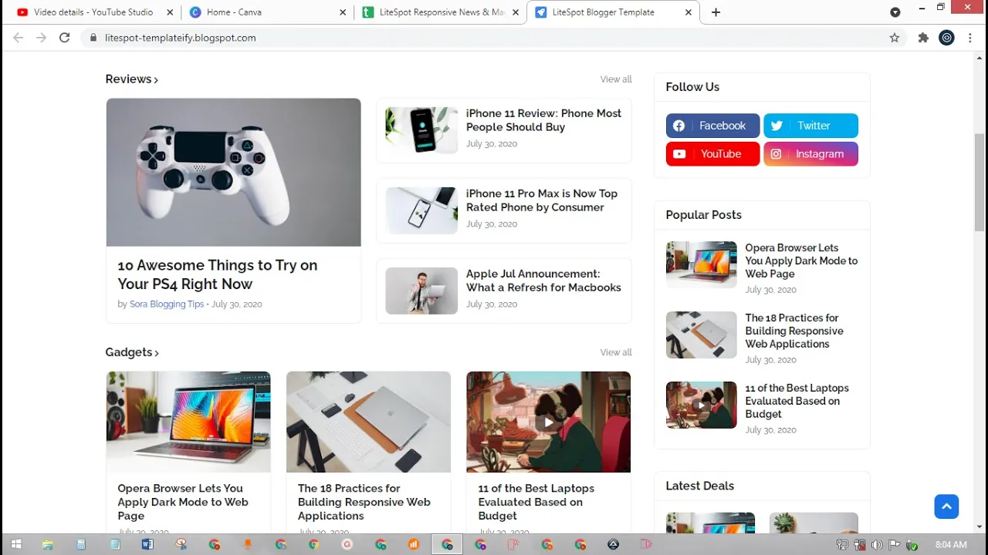Image resolution: width=988 pixels, height=555 pixels.
Task: Open the 18 Practices popular post thumbnail
Action: [x=702, y=335]
